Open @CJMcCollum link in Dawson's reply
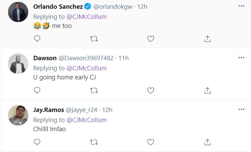This screenshot has width=251, height=152. (87, 68)
